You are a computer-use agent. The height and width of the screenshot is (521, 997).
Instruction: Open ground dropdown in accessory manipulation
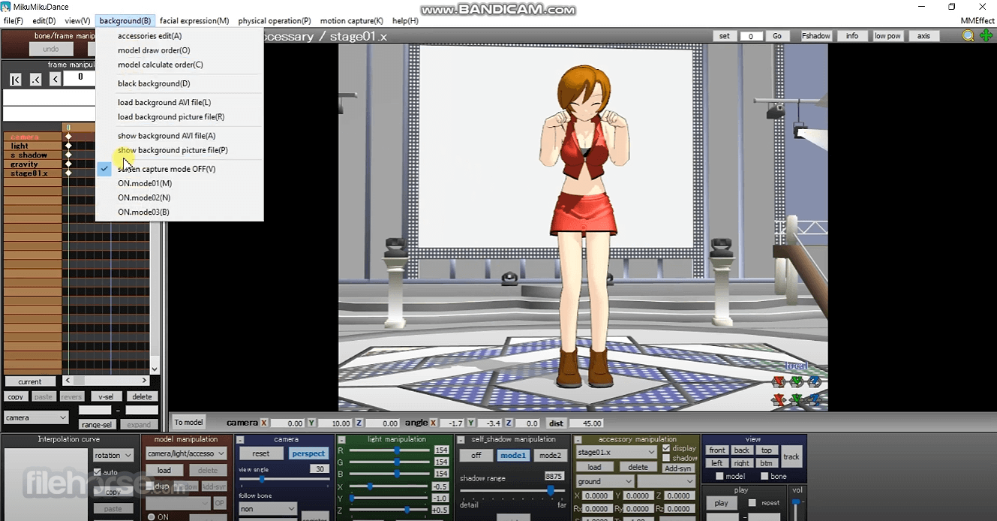[605, 481]
